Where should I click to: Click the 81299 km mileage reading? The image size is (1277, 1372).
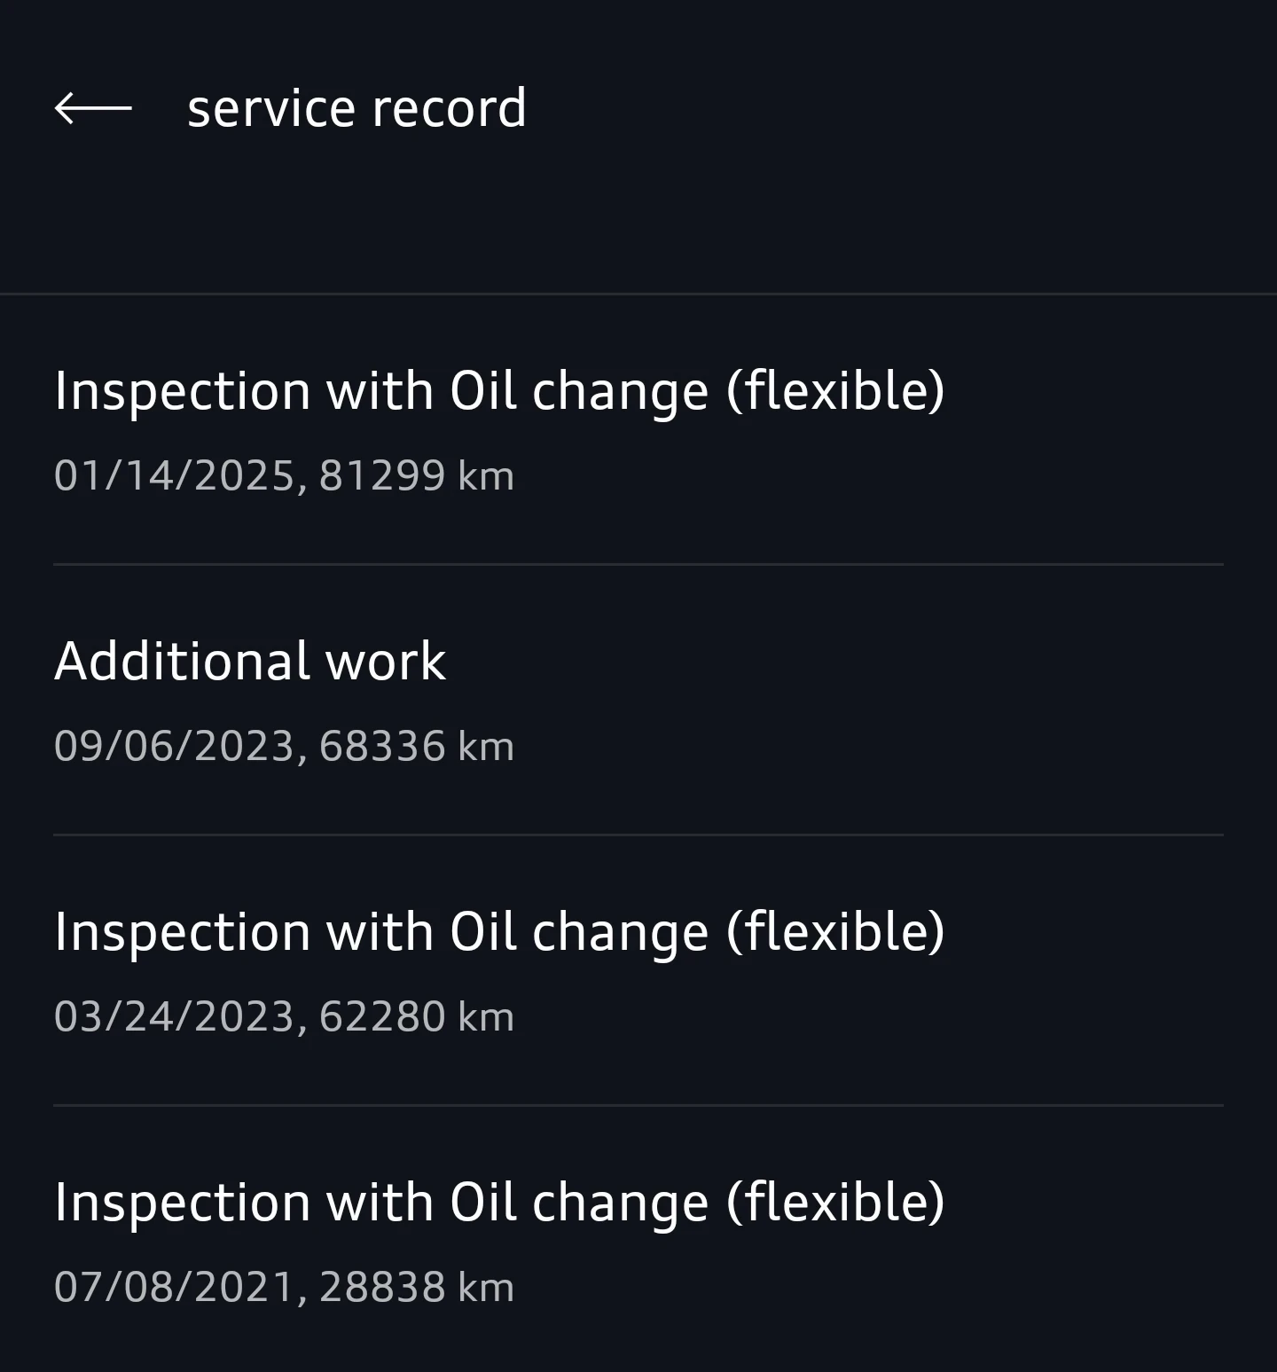tap(417, 475)
